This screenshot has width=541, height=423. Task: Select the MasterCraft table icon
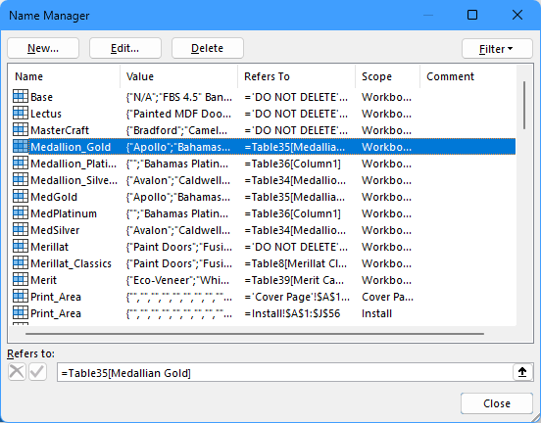point(21,129)
